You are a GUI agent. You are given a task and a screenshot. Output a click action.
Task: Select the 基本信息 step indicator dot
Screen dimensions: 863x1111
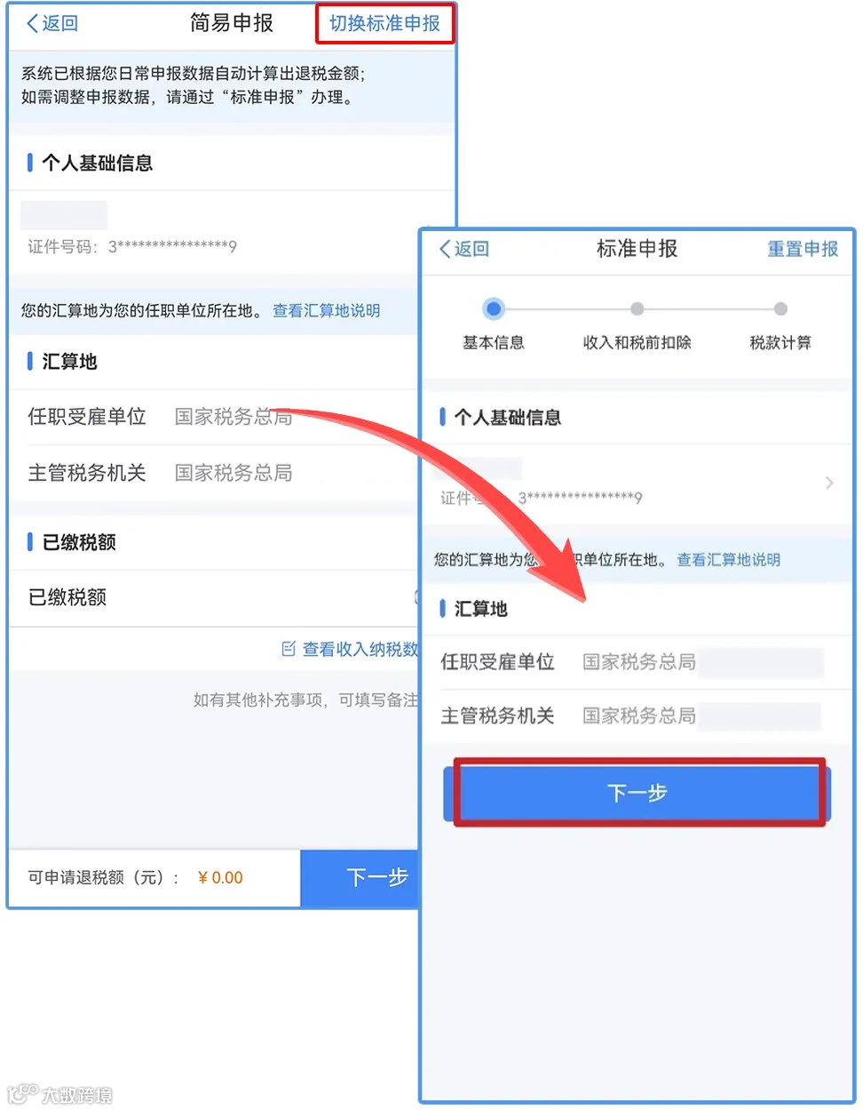(494, 308)
